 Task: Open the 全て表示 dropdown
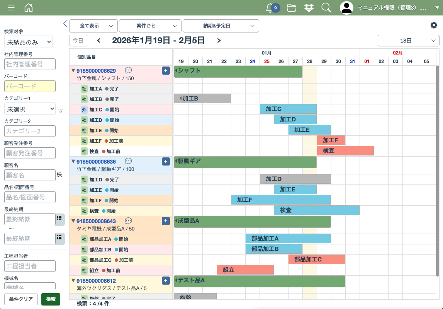click(x=93, y=26)
